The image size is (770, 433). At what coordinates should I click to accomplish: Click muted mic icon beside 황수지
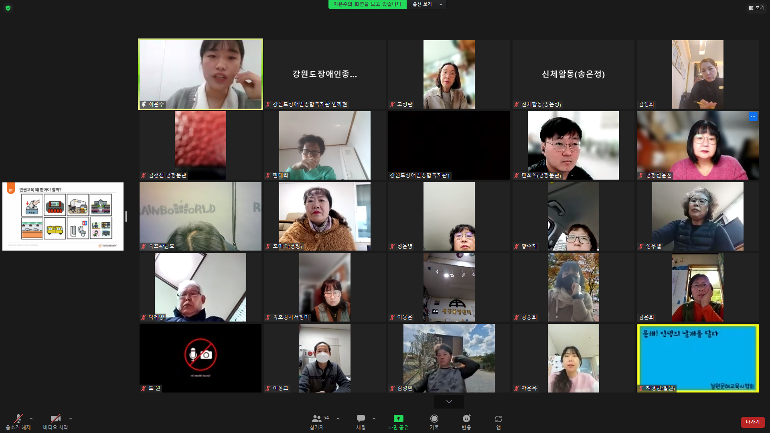coord(517,247)
